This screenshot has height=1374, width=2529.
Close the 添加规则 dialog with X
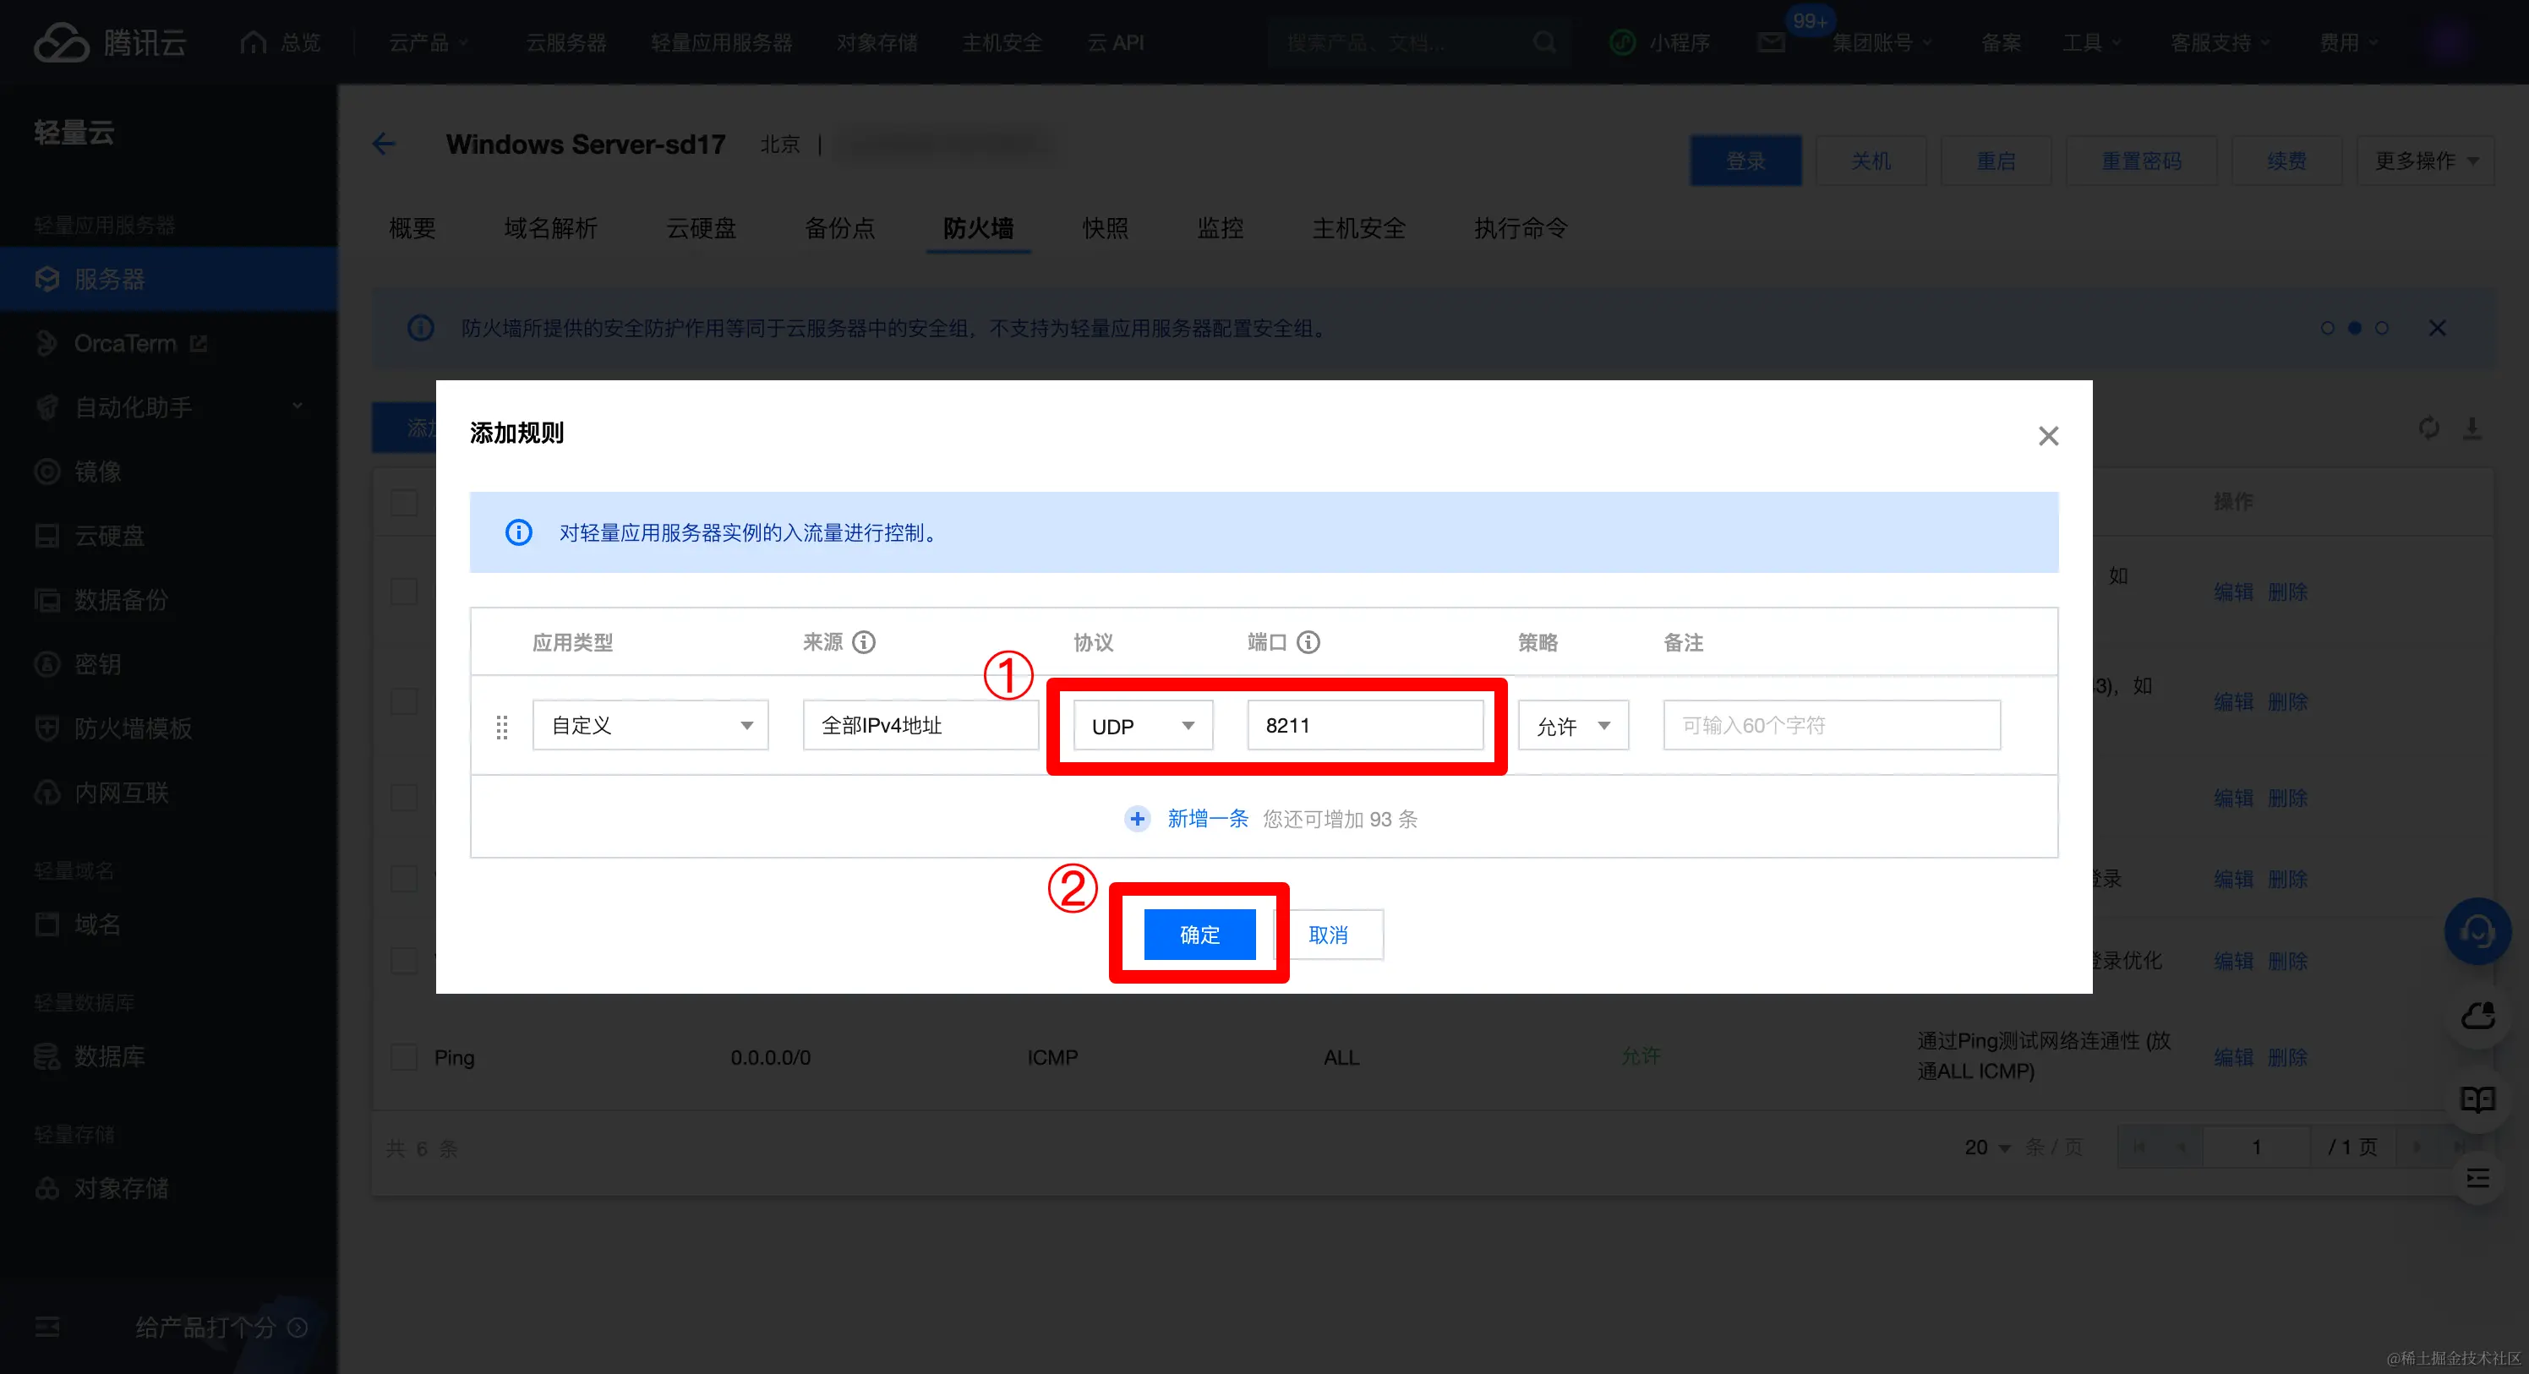coord(2048,436)
